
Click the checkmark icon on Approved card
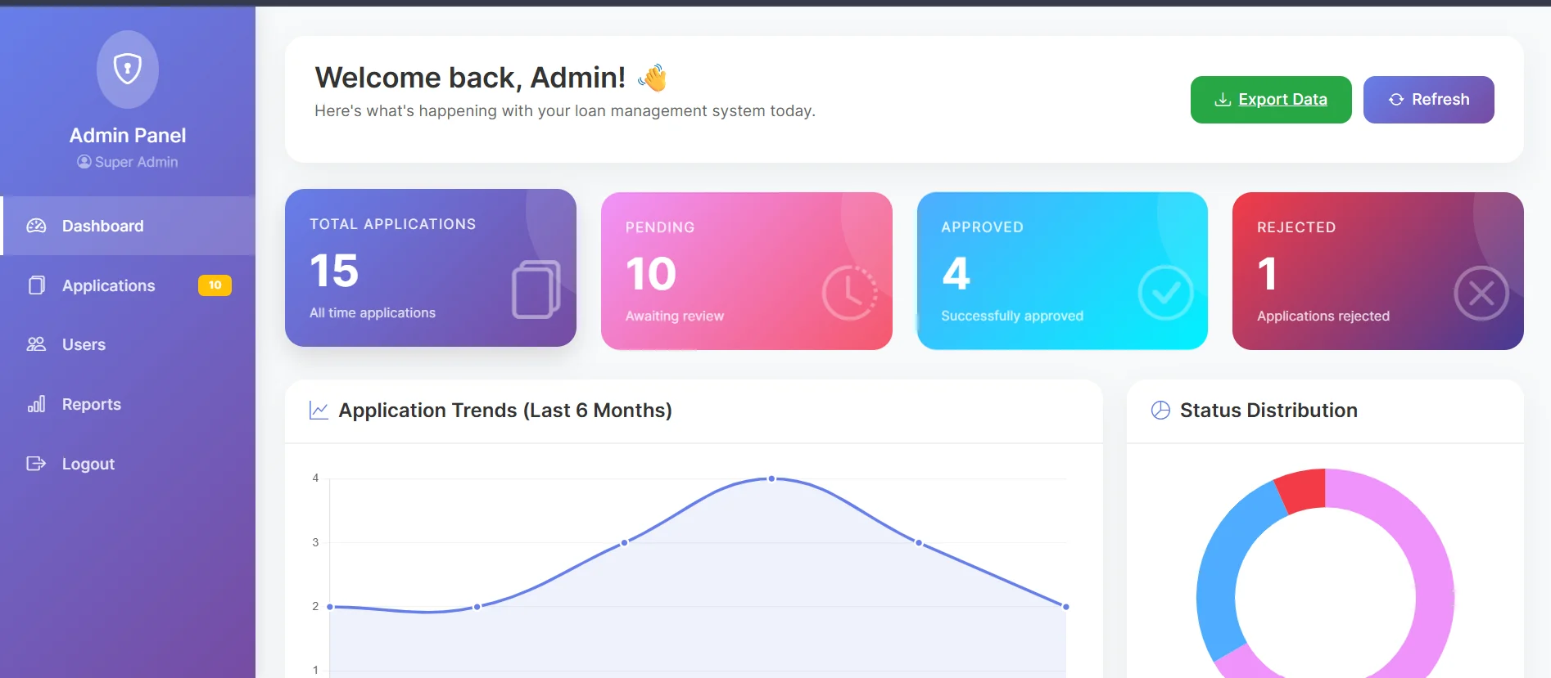(1165, 293)
